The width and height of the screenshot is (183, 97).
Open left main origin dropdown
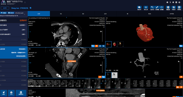point(24,30)
